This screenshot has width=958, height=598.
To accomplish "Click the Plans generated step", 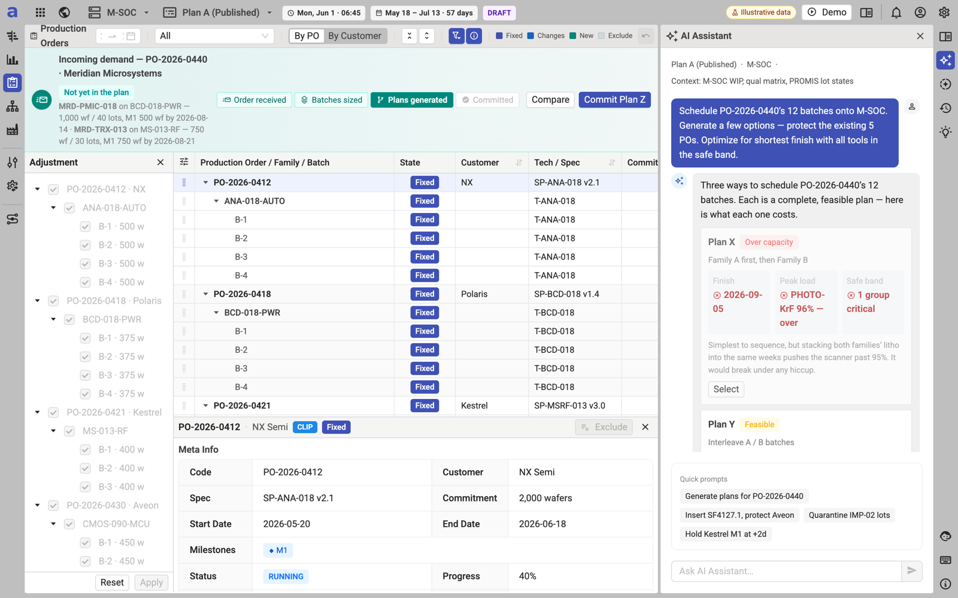I will point(412,100).
